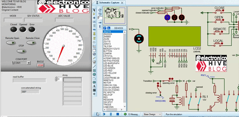This screenshot has width=239, height=117.
Task: Run the simulation with play button
Action: coord(97,114)
